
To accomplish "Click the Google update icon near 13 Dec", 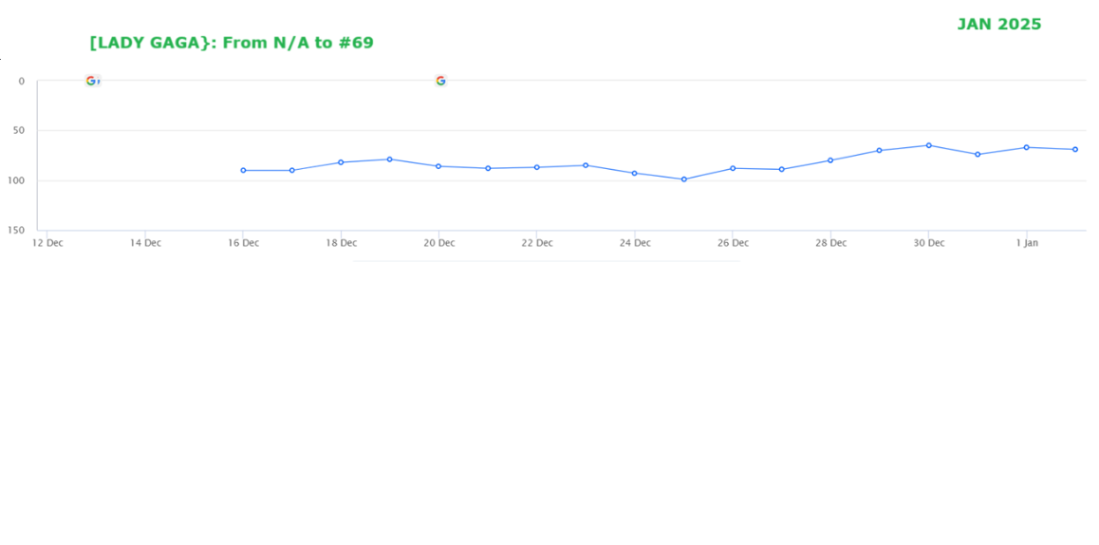I will (92, 81).
